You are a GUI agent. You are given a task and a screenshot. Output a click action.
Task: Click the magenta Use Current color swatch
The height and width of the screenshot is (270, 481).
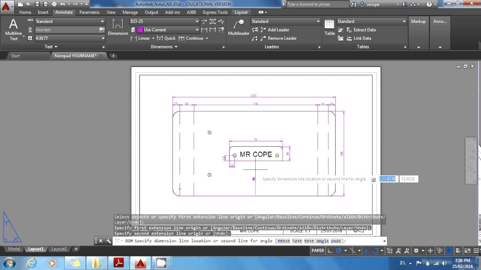coord(140,30)
